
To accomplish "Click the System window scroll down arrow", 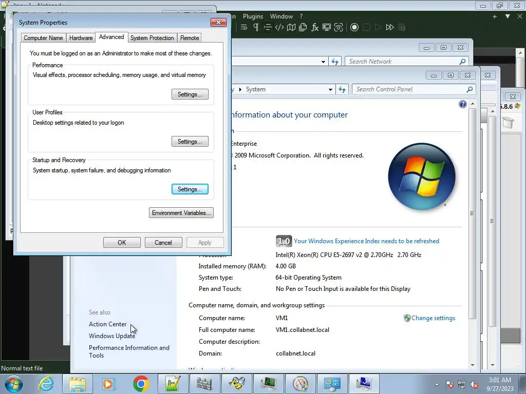I will coord(473,365).
